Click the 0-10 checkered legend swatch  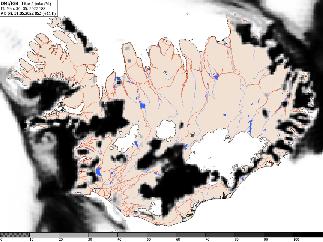(x=15, y=235)
